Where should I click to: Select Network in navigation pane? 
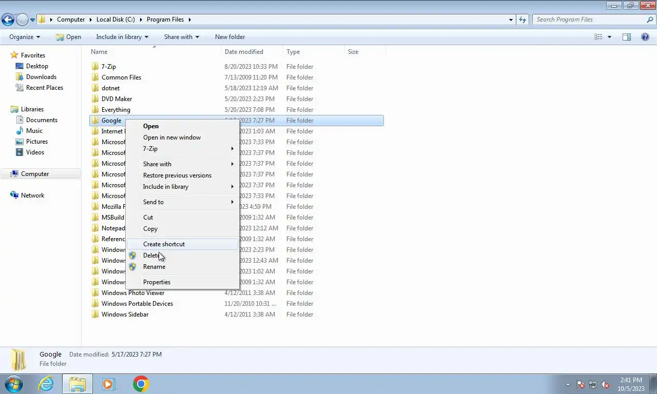pos(32,195)
